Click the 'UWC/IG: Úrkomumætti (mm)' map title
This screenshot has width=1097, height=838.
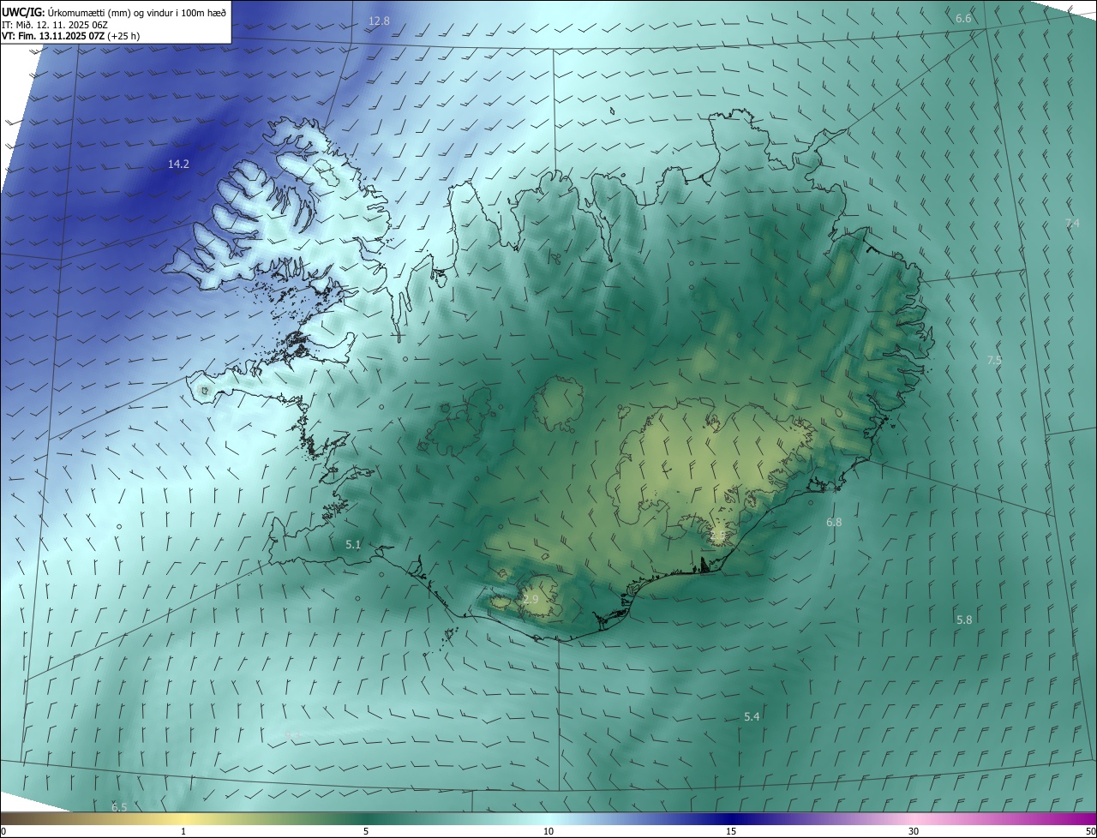113,12
